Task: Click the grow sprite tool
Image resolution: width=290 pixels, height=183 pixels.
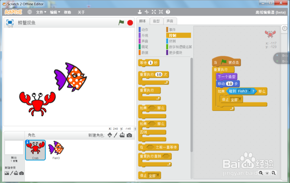Action: tap(154, 12)
